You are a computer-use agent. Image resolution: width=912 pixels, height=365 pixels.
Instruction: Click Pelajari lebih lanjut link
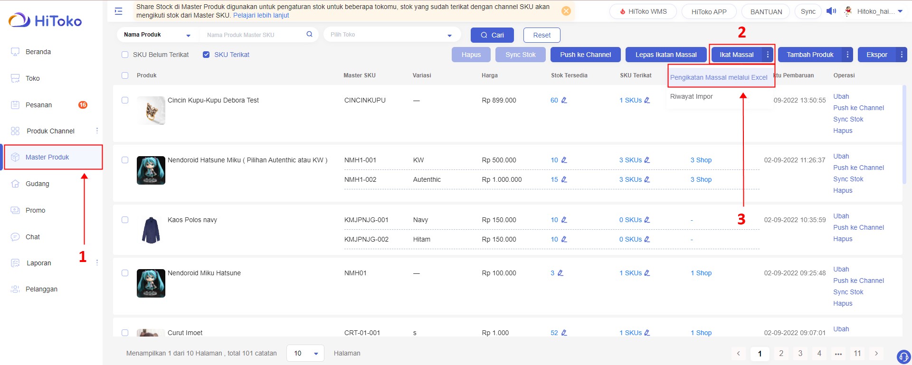(261, 15)
